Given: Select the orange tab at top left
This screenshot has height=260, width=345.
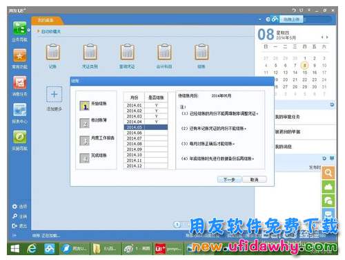Looking at the screenshot, I should pos(47,20).
